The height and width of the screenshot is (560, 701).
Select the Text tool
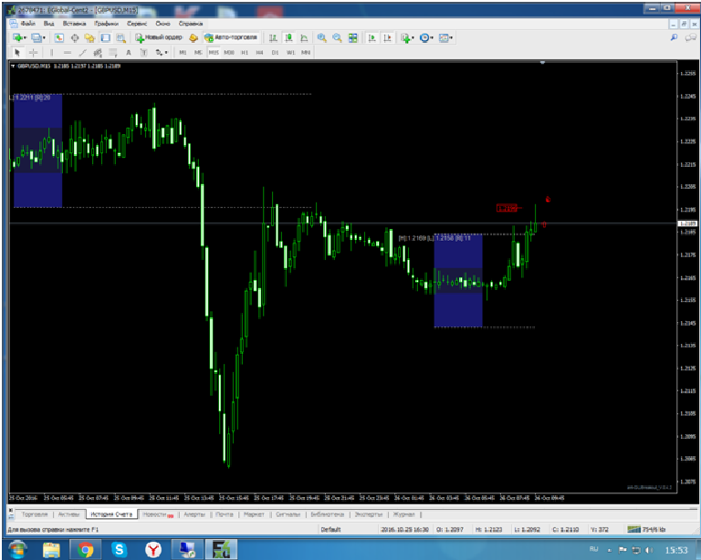coord(129,53)
